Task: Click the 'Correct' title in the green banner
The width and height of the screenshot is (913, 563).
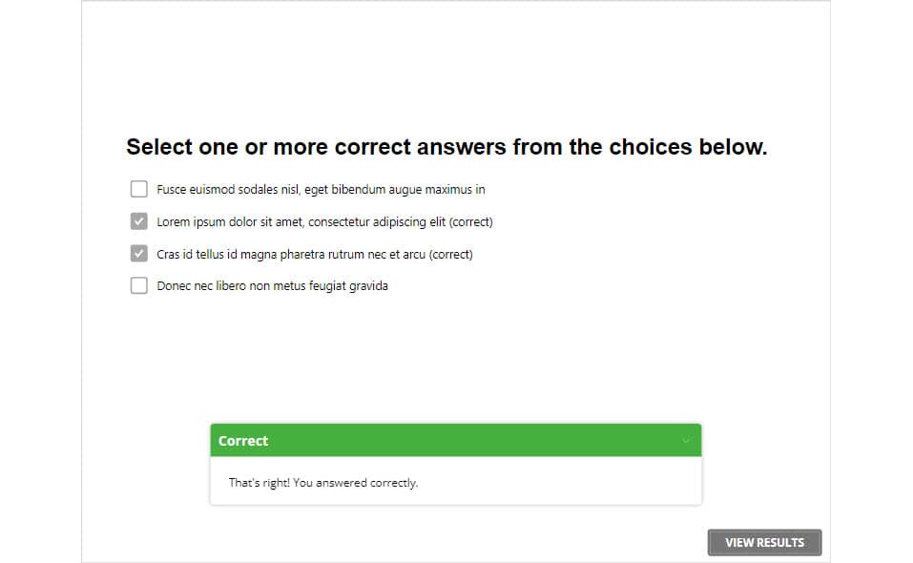Action: [x=243, y=441]
